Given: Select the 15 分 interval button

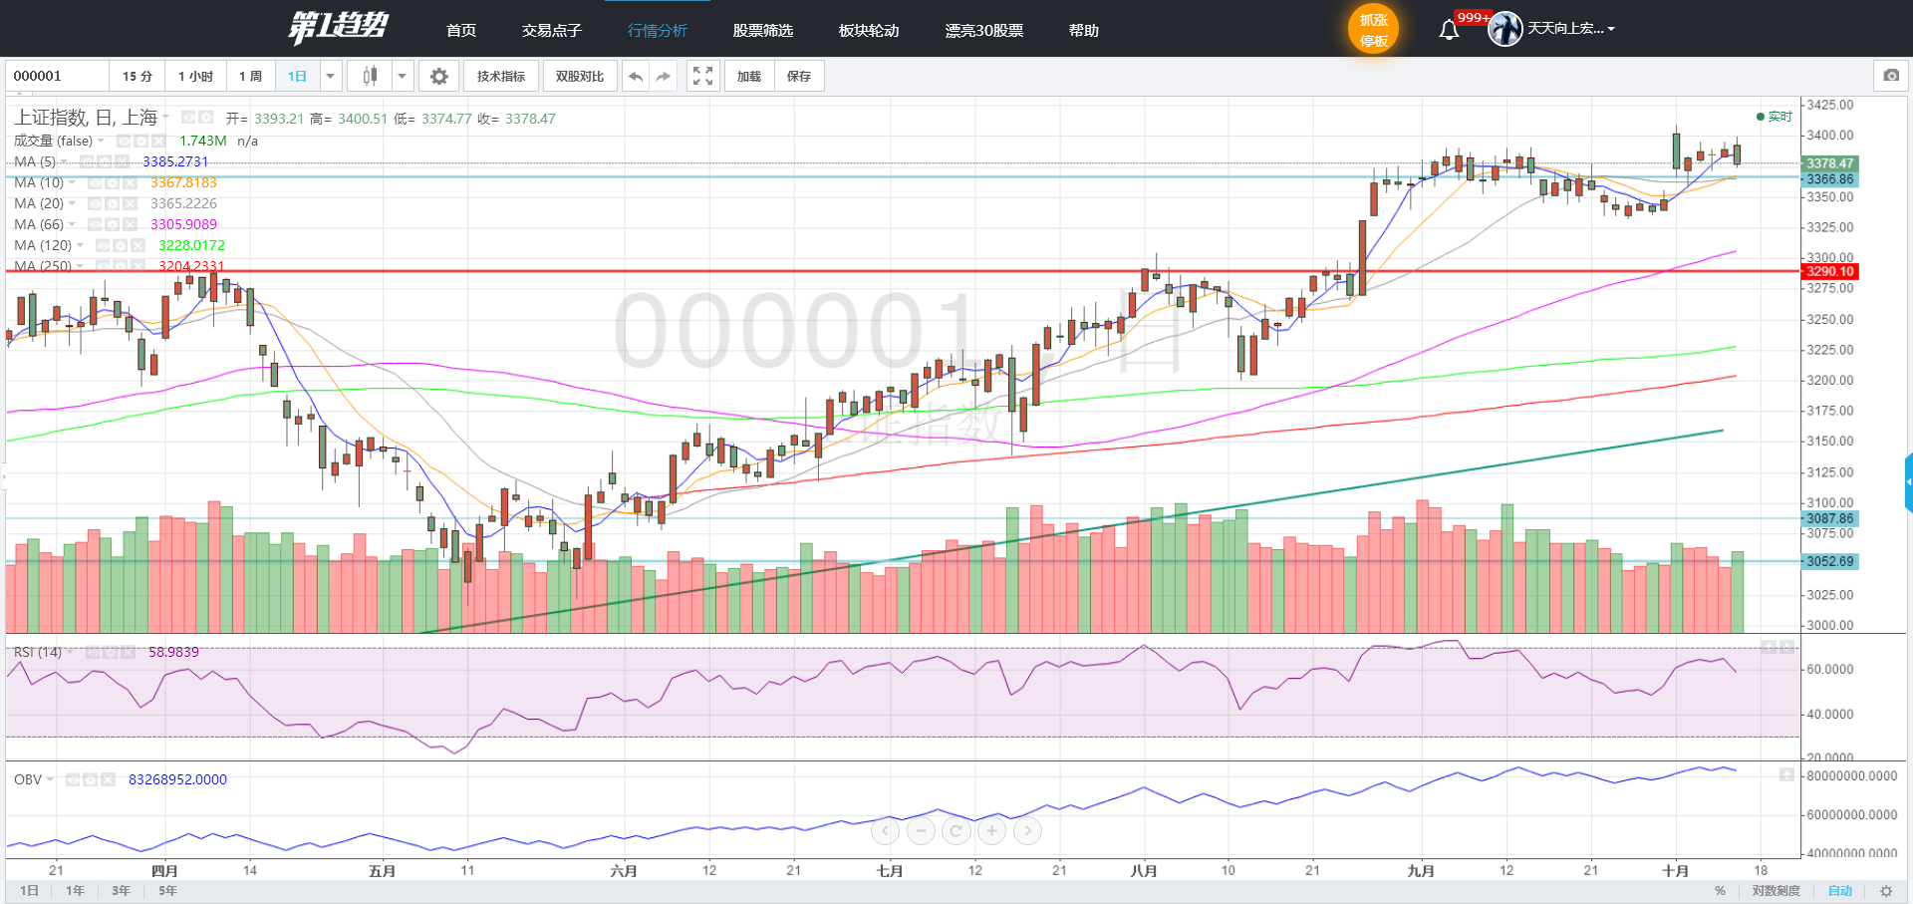Looking at the screenshot, I should [137, 76].
